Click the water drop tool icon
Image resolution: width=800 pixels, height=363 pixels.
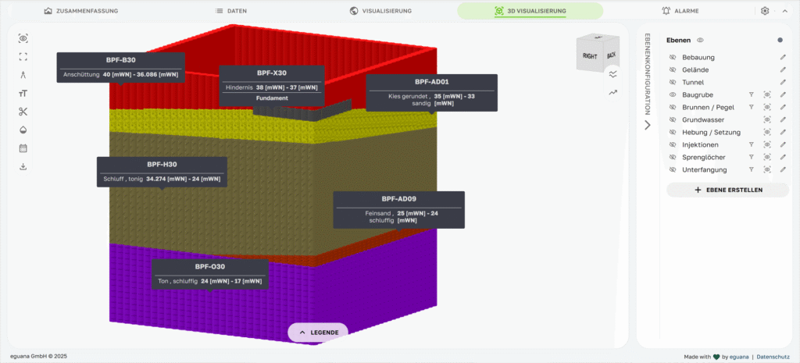[x=23, y=130]
